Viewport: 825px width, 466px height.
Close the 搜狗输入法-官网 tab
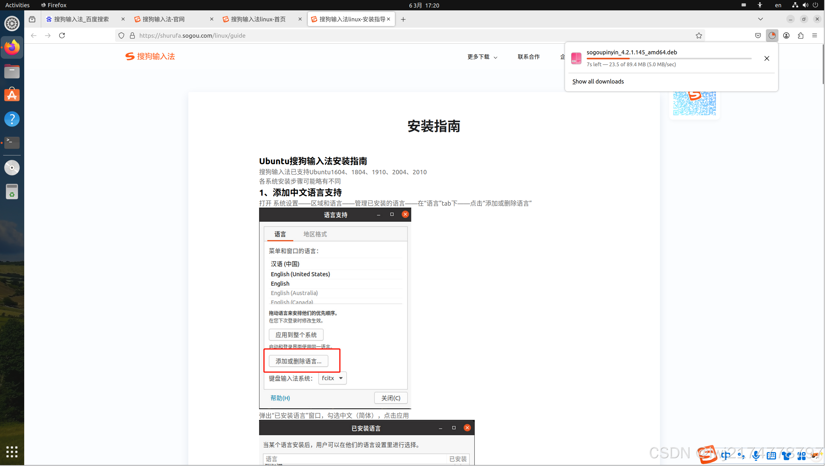coord(212,19)
